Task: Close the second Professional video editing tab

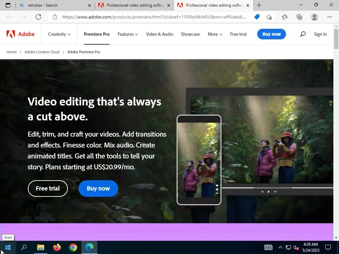Action: (169, 5)
